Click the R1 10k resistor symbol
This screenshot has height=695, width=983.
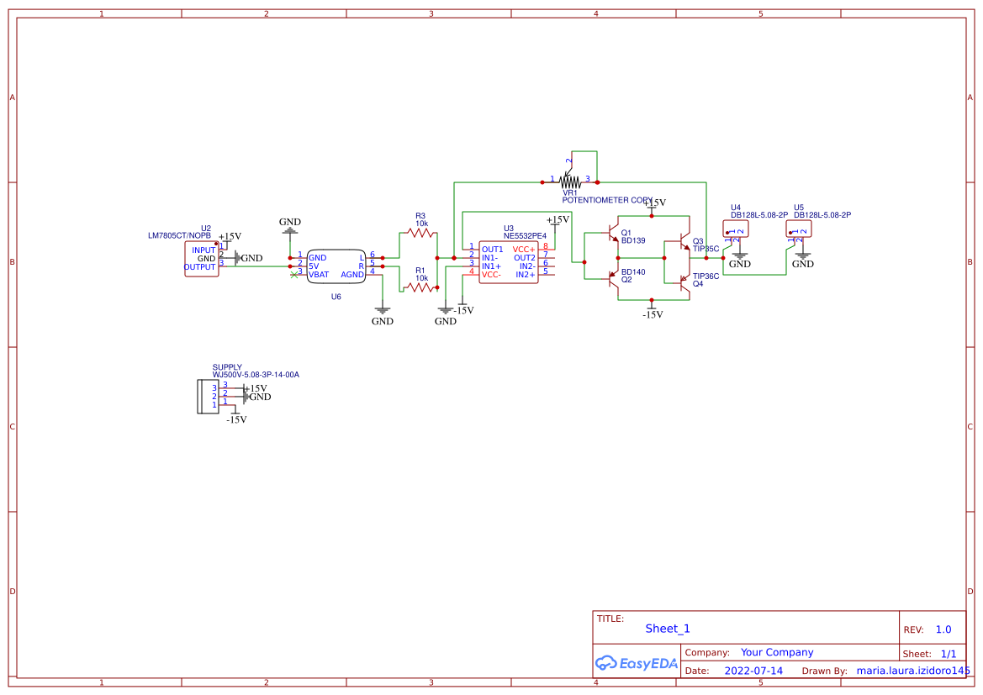point(420,287)
